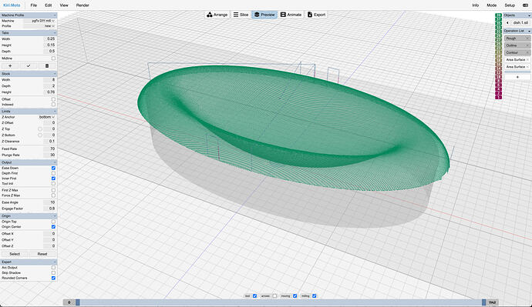Viewport: 532px width, 307px height.
Task: Enable the Force Z Max checkbox
Action: click(x=53, y=195)
